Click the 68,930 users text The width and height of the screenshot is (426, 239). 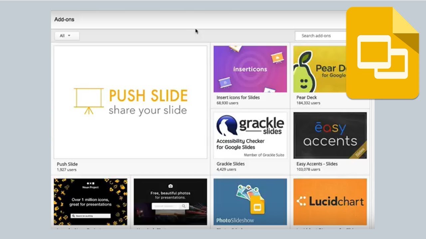pyautogui.click(x=227, y=103)
